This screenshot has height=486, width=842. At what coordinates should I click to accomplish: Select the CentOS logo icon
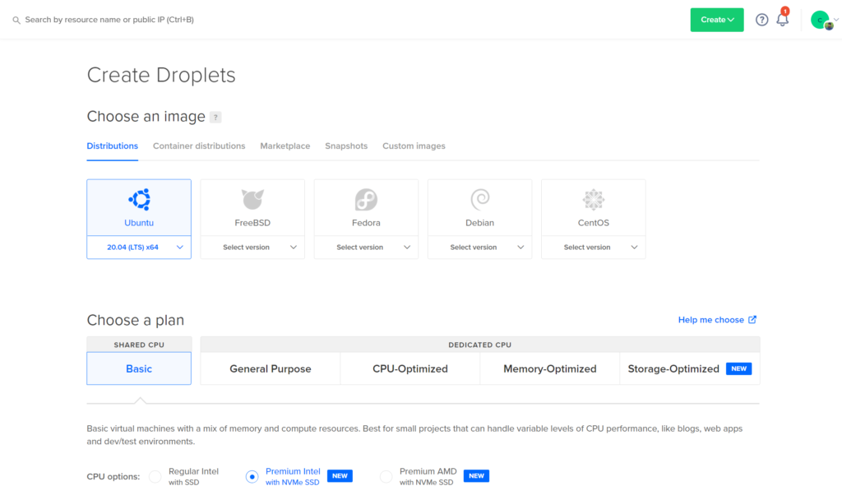594,199
